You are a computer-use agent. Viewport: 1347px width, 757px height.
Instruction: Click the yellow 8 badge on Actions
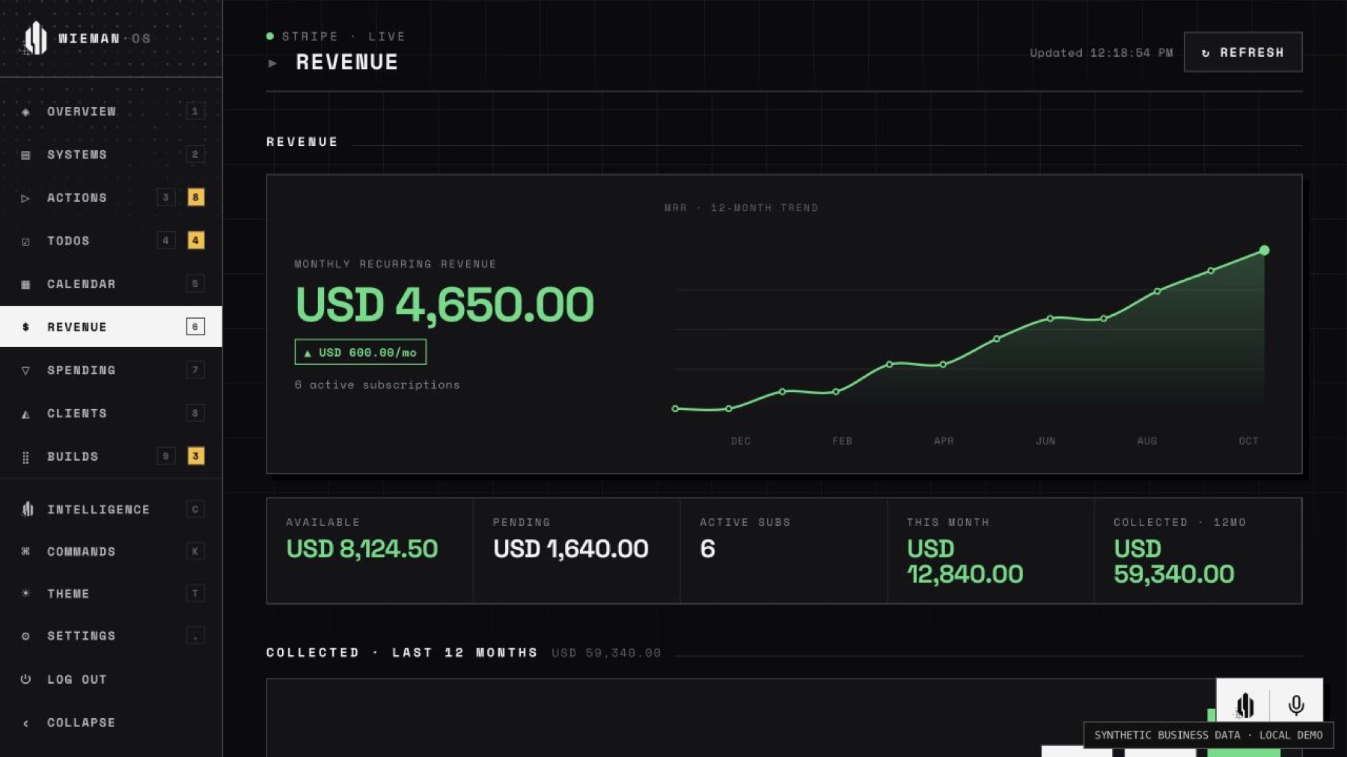(195, 197)
